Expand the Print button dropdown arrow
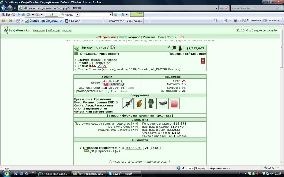Screen dimensions: 284x177 [240, 20]
